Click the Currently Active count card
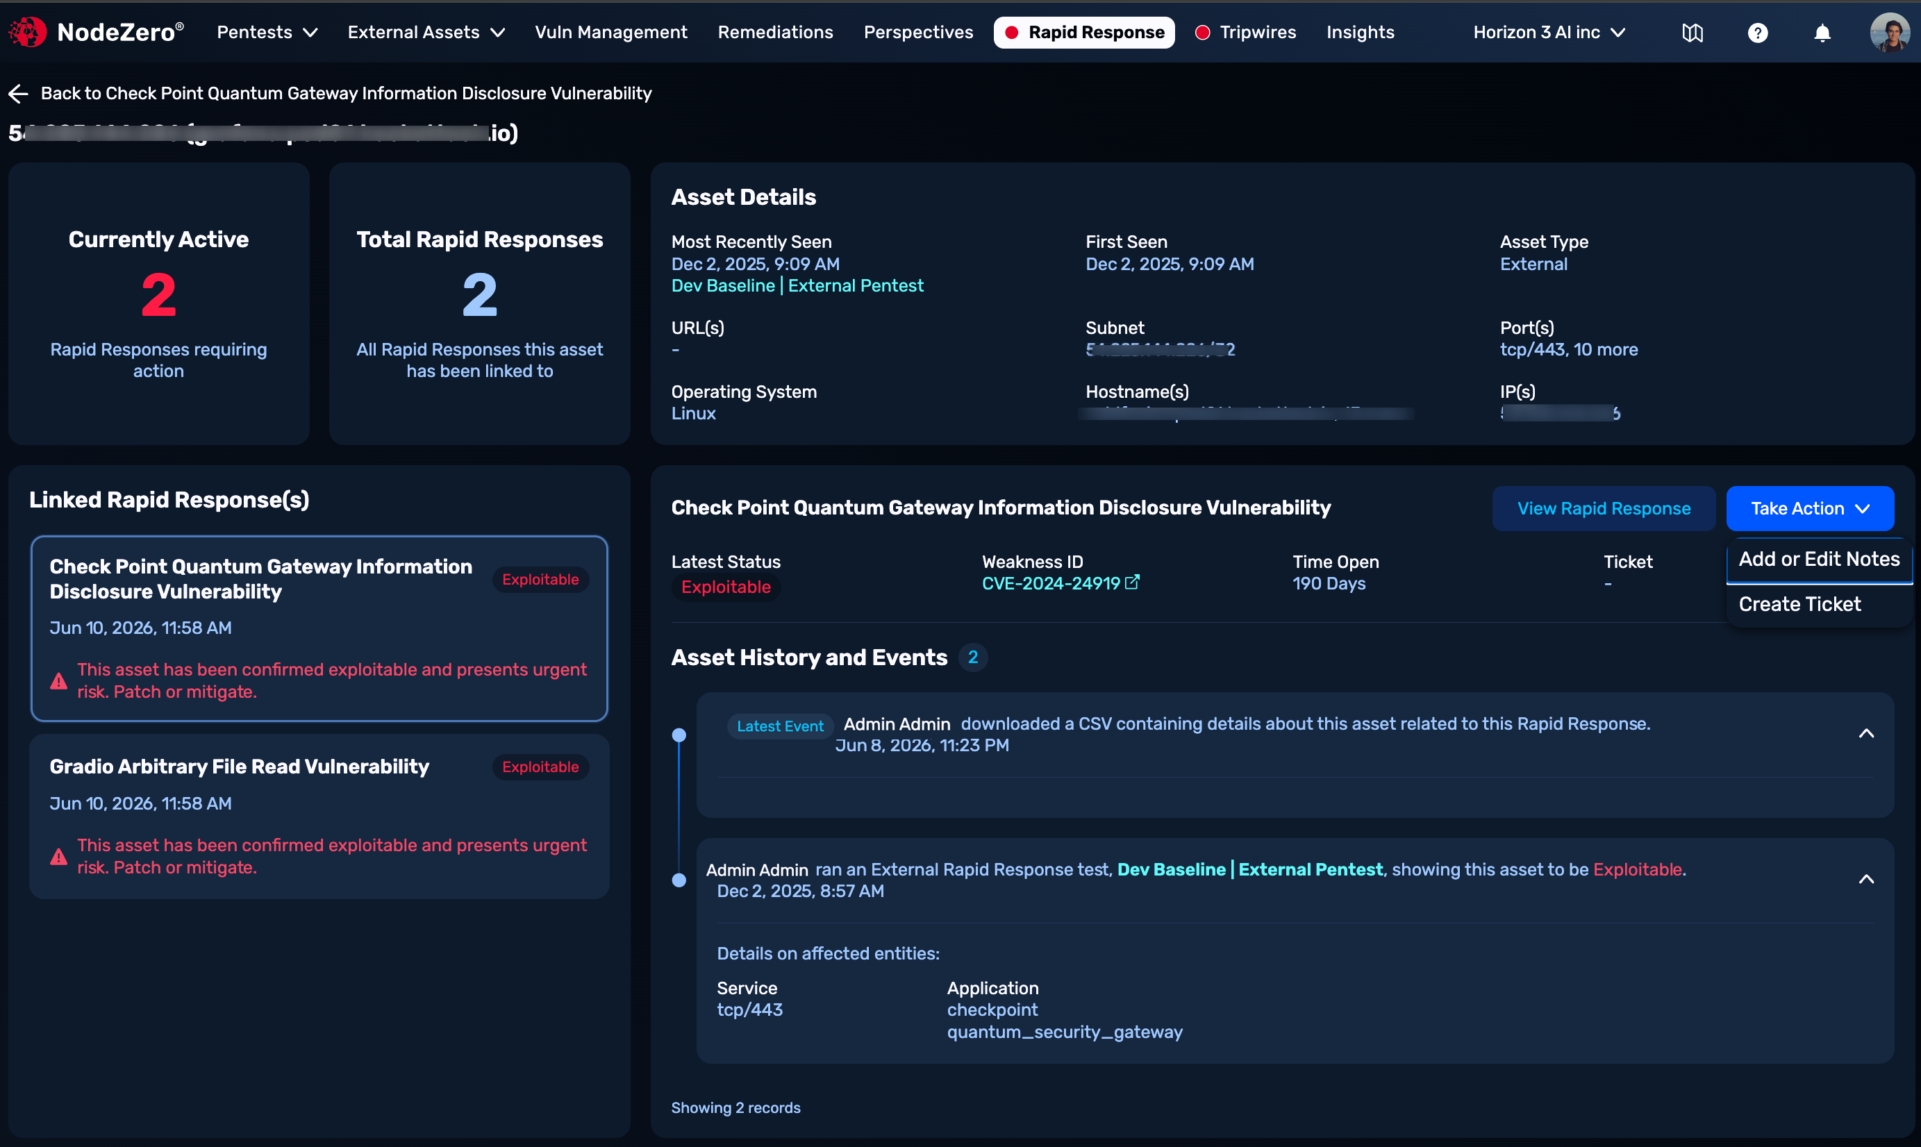Image resolution: width=1921 pixels, height=1147 pixels. tap(158, 303)
